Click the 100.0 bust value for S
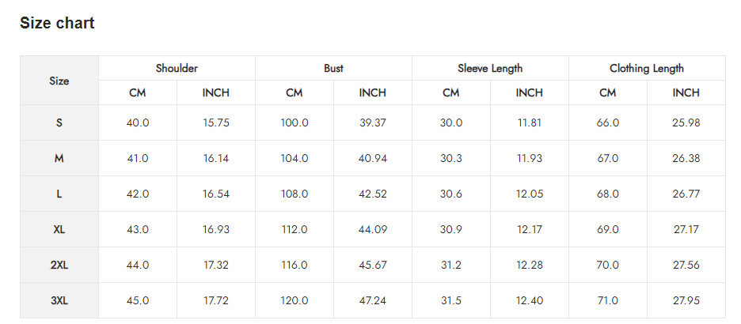 coord(294,123)
